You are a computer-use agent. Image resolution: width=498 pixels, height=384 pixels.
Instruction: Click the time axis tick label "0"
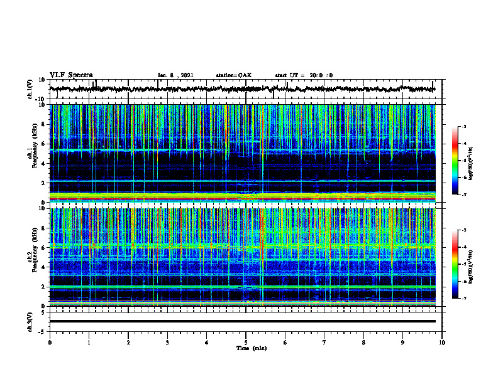(50, 343)
